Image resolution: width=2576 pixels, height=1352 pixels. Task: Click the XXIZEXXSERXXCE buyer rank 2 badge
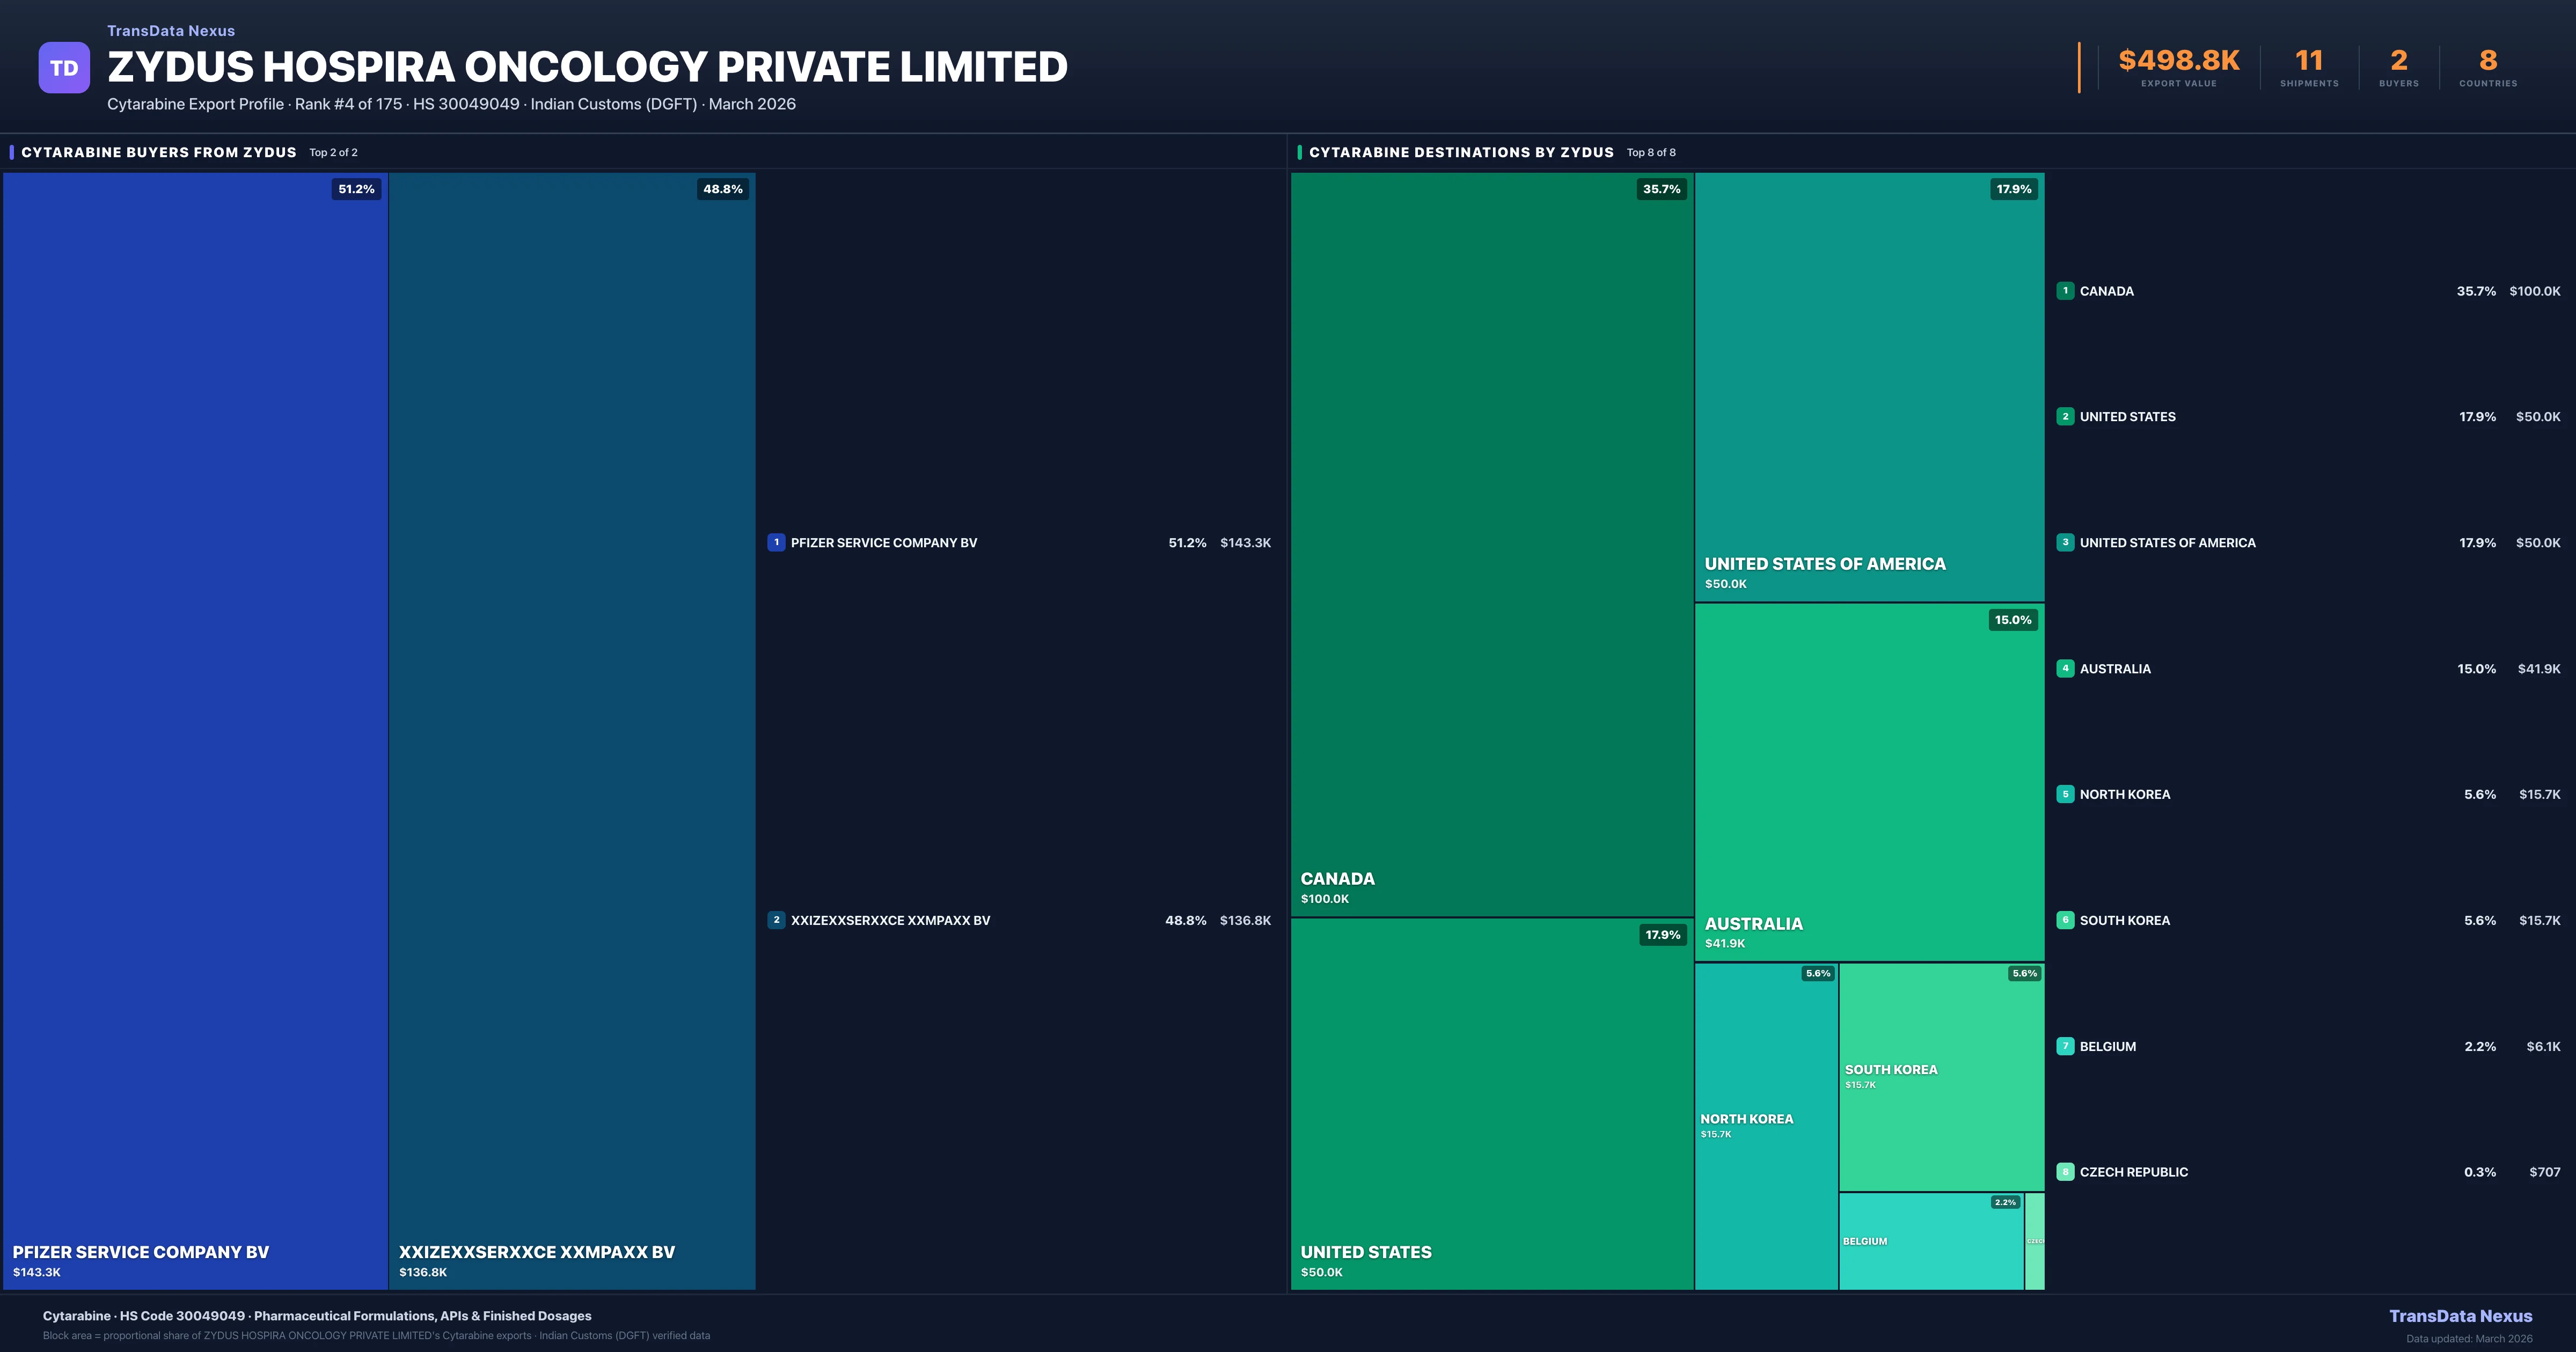click(776, 920)
